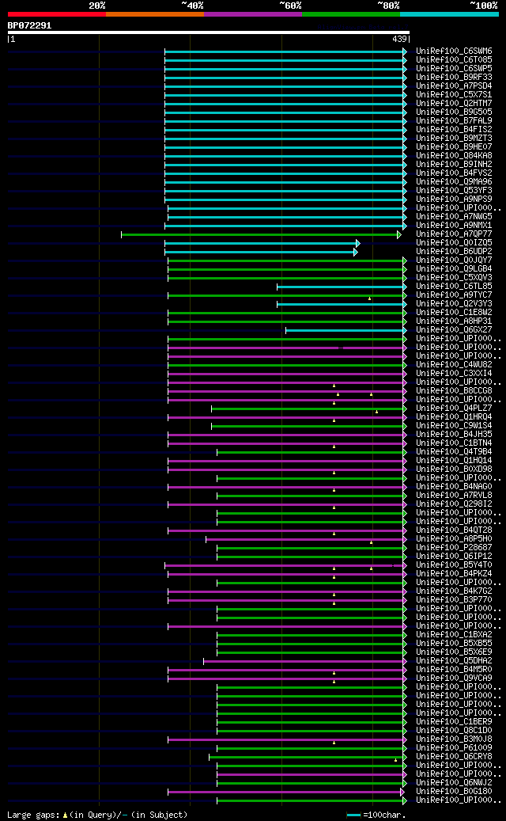Click hit name UniRef100_Q84KA8
The height and width of the screenshot is (821, 506).
click(455, 155)
